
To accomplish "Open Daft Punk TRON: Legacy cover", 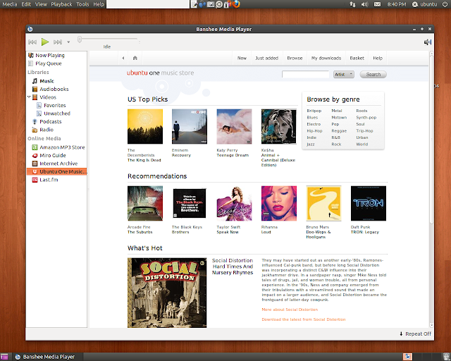I will [x=369, y=203].
